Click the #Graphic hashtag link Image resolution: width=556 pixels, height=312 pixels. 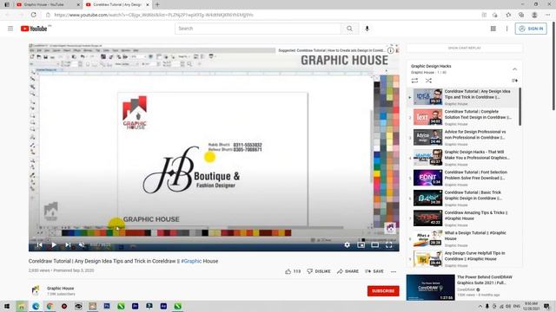[191, 261]
